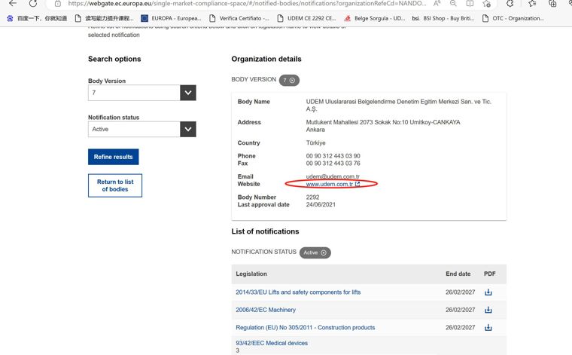The height and width of the screenshot is (355, 572).
Task: Open EUROPA bookmark in favorites bar
Action: coord(171,18)
